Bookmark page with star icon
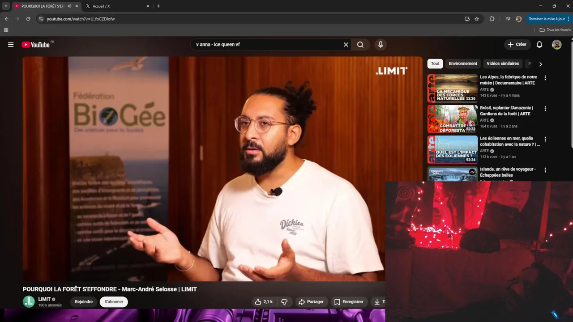573x322 pixels. tap(477, 19)
